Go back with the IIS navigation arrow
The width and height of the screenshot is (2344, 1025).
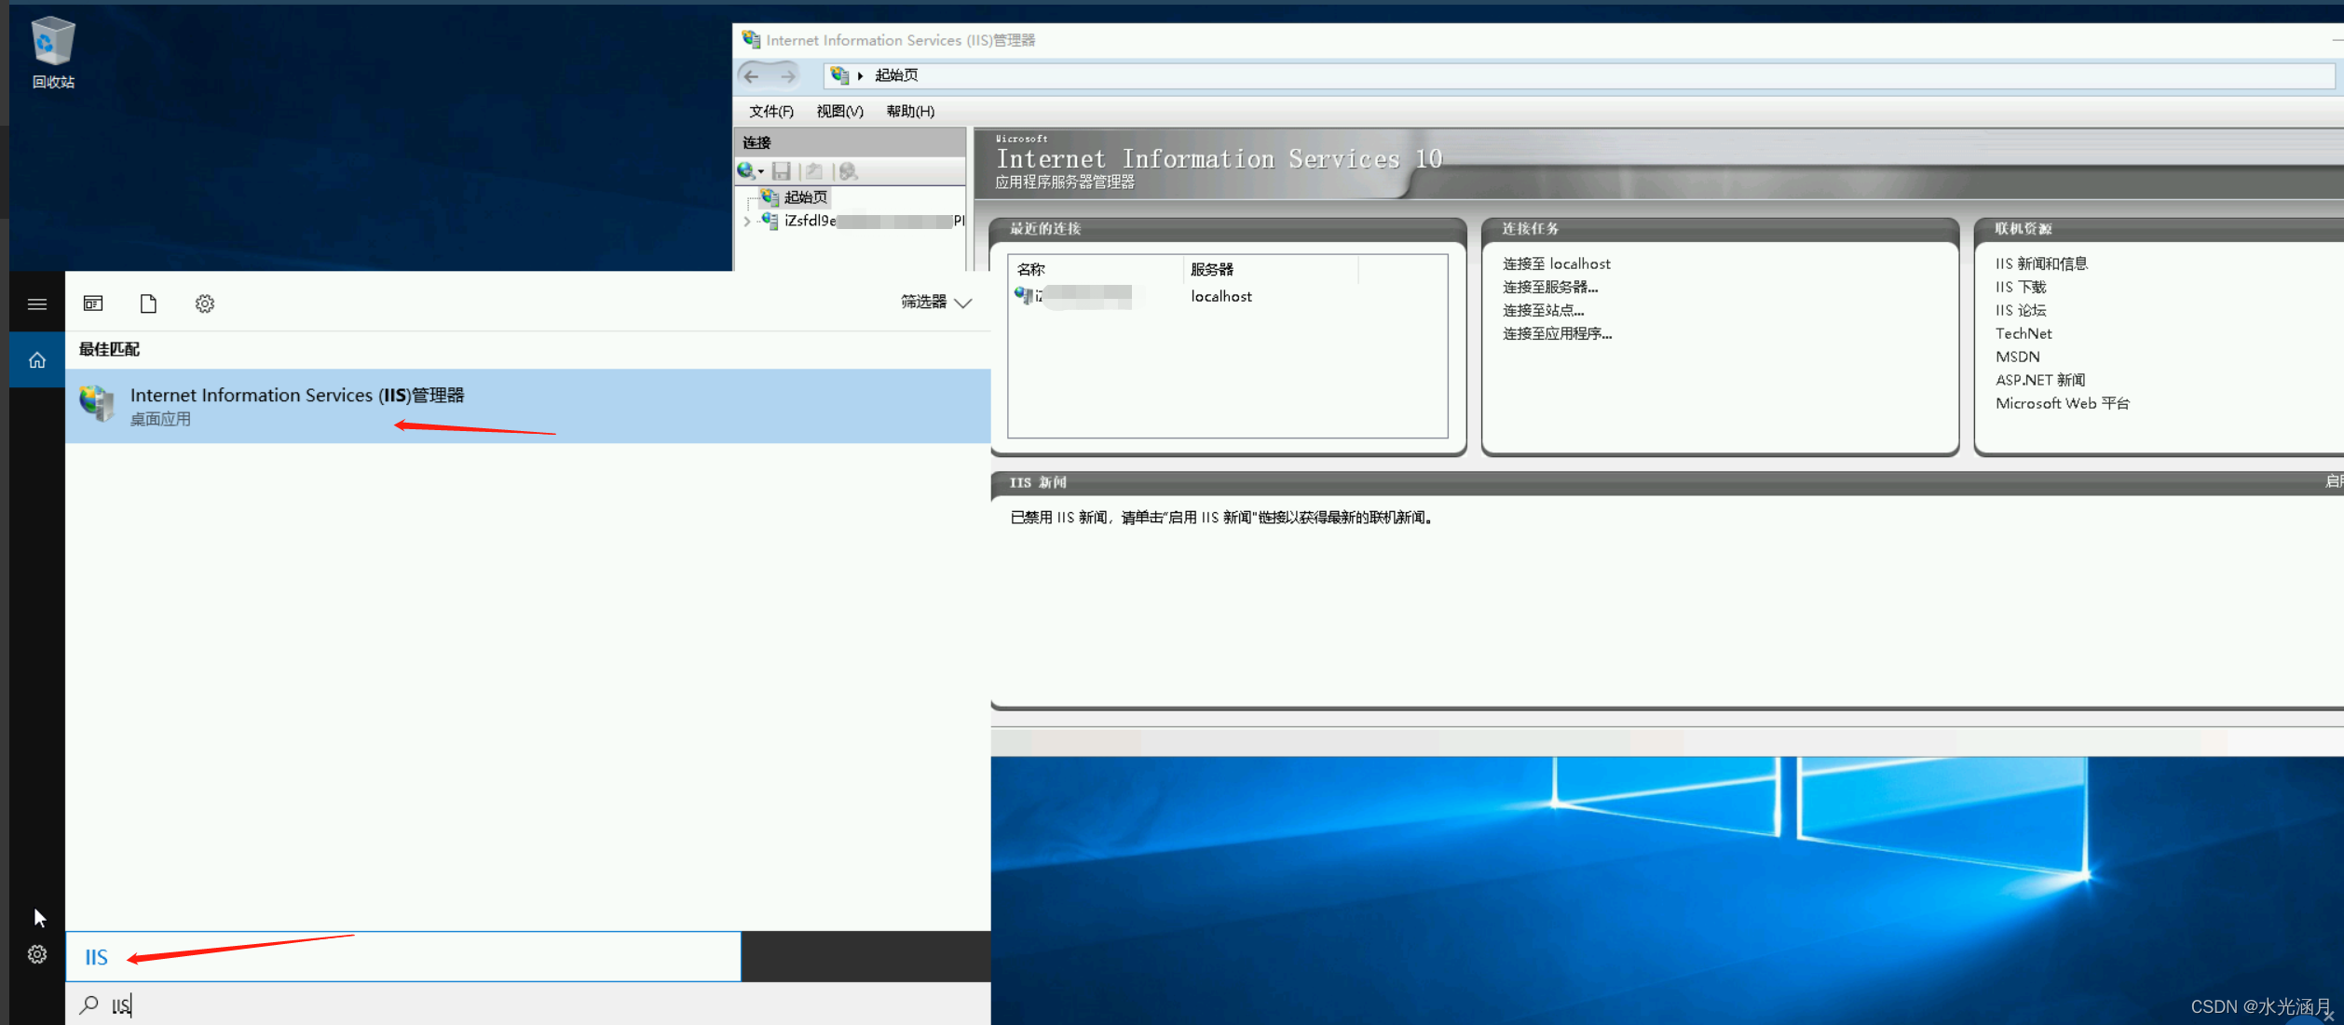click(752, 75)
